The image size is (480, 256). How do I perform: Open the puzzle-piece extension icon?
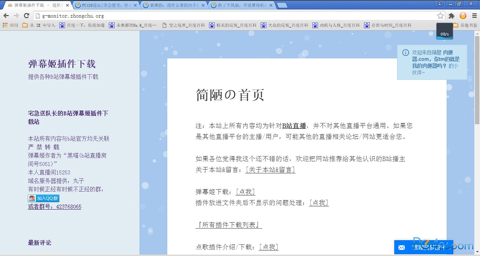pyautogui.click(x=452, y=16)
